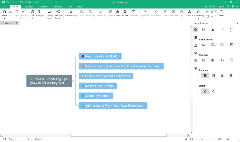Open the Theme color palette dropdown

(x=235, y=60)
